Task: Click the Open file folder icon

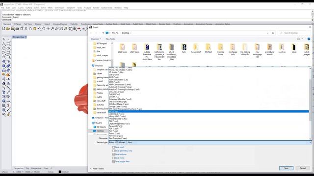Action: (x=8, y=29)
